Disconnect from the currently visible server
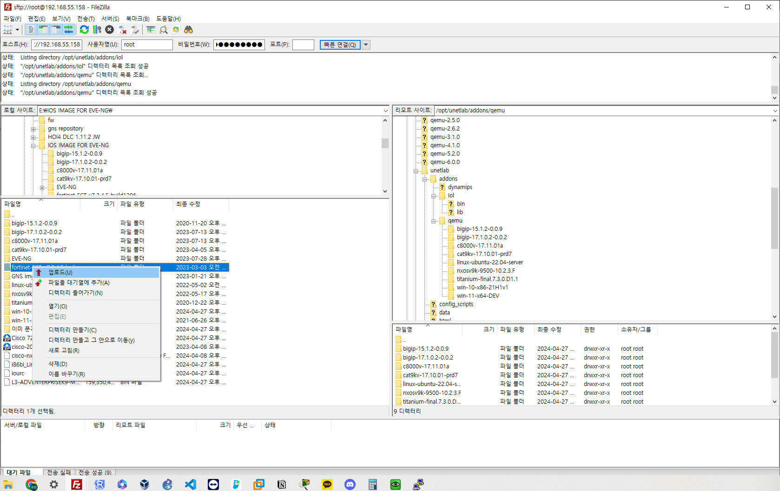This screenshot has height=491, width=780. [122, 30]
